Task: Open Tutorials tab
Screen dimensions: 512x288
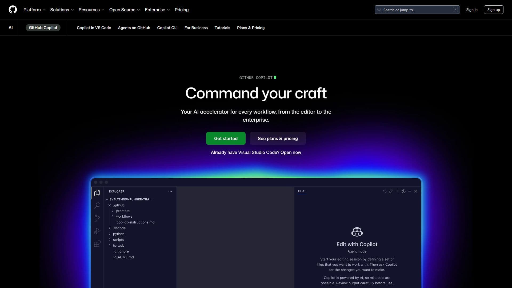Action: pos(222,28)
